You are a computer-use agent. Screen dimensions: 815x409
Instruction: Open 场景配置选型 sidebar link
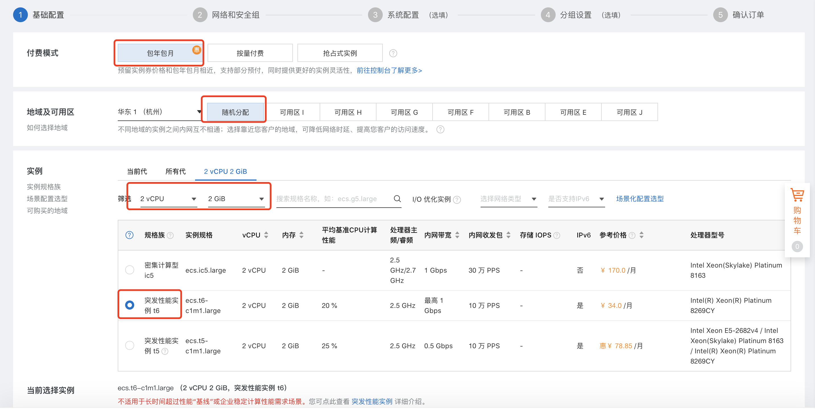(47, 199)
